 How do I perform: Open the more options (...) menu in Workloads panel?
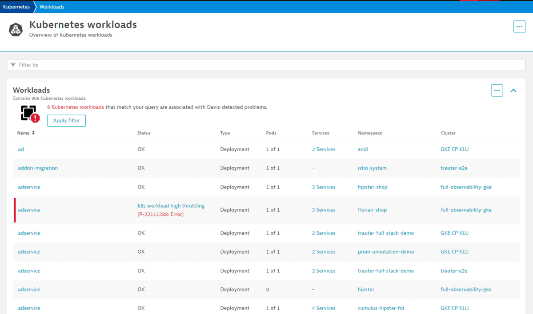tap(497, 90)
